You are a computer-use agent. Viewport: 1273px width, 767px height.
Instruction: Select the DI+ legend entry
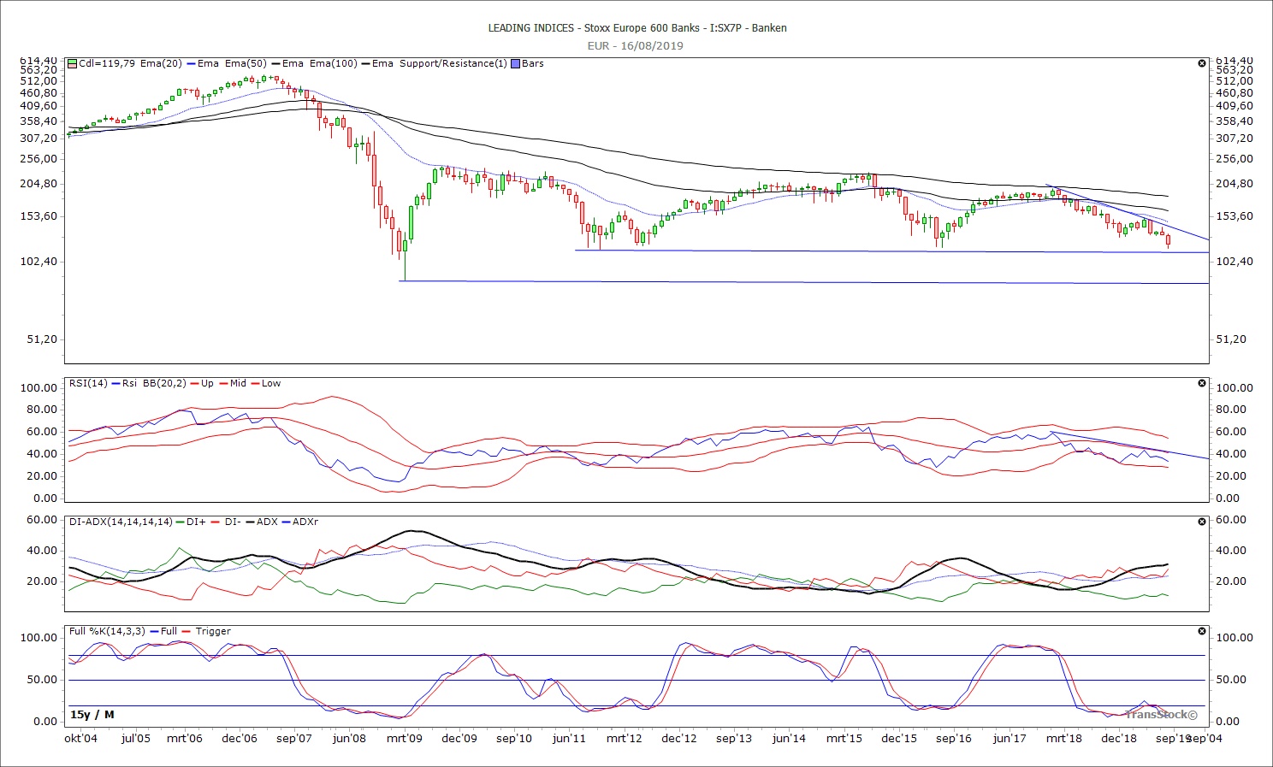191,522
